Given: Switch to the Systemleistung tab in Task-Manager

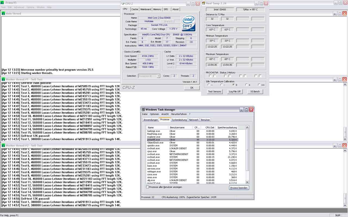Looking at the screenshot, I should [179, 120].
